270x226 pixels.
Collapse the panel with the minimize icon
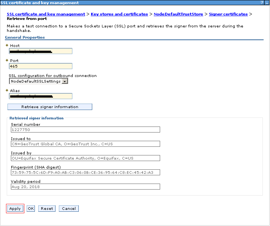tap(267, 3)
